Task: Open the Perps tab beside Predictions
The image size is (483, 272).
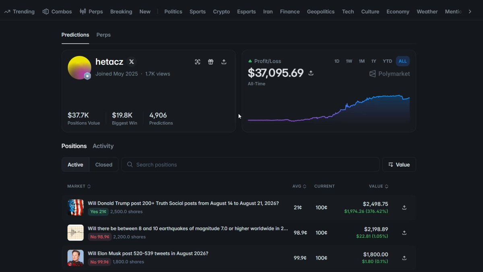Action: [x=103, y=35]
